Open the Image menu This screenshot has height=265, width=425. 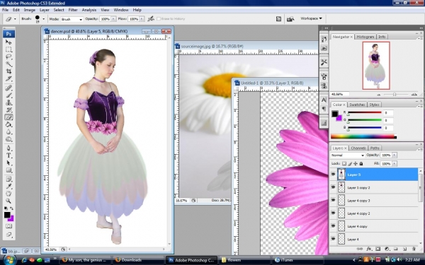coord(30,10)
